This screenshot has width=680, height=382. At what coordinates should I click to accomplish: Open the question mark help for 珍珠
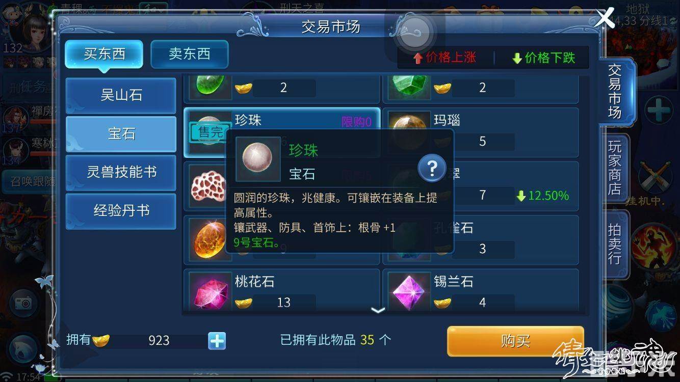432,169
